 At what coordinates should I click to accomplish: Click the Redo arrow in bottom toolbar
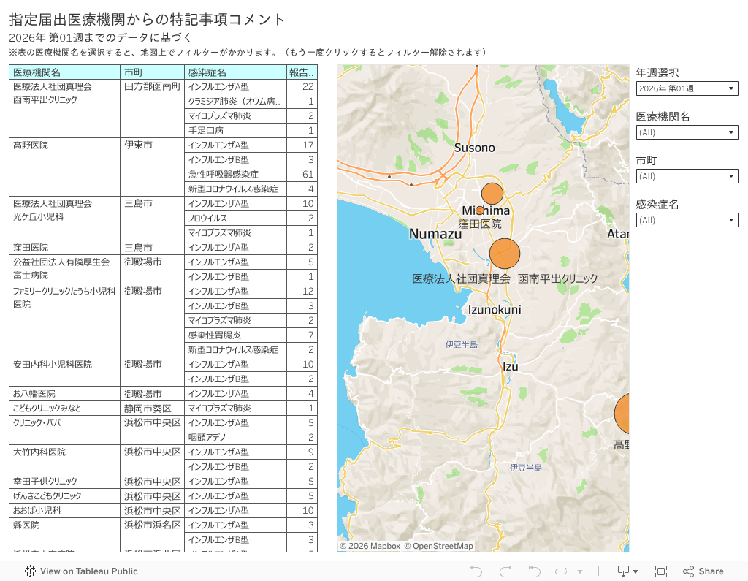click(505, 571)
